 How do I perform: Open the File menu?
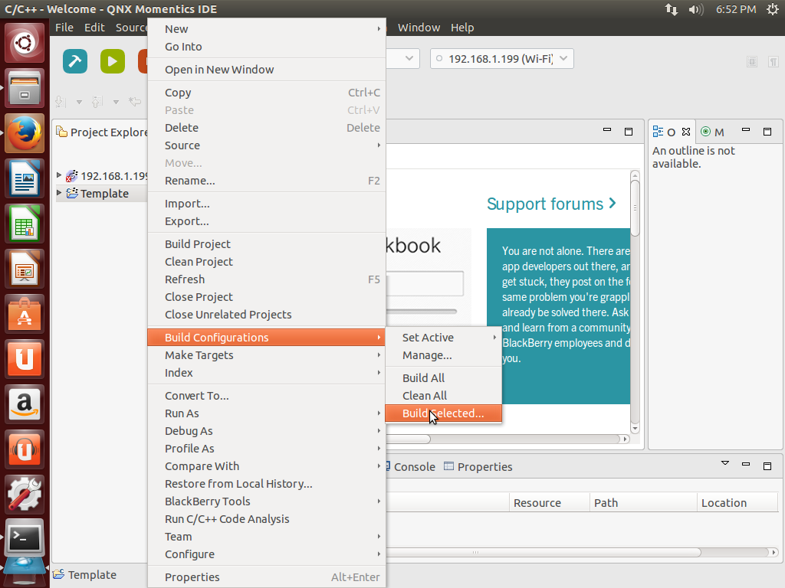[64, 28]
